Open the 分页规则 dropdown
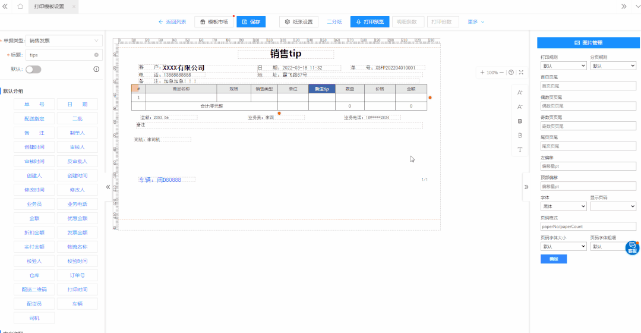 coord(613,66)
